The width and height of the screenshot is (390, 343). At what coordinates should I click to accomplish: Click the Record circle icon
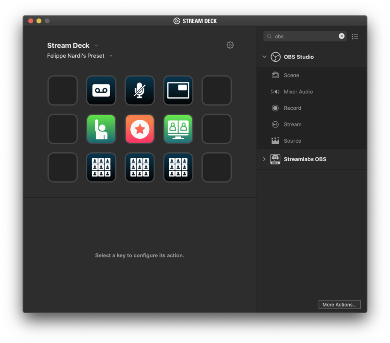click(x=275, y=108)
